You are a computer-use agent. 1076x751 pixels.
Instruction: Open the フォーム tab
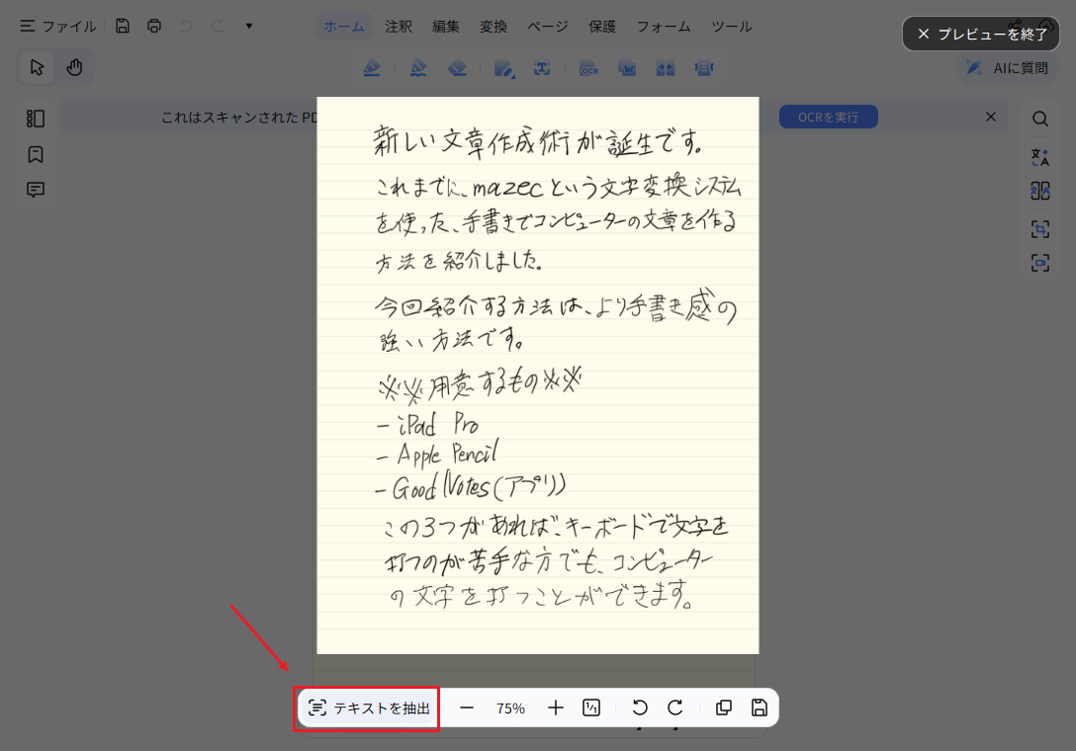click(663, 26)
